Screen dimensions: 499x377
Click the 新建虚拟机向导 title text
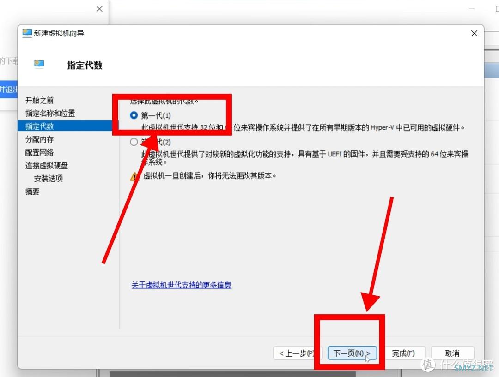point(59,33)
